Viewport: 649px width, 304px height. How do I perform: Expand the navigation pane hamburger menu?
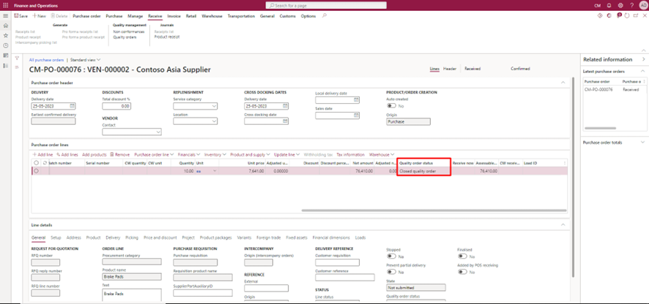pos(5,15)
